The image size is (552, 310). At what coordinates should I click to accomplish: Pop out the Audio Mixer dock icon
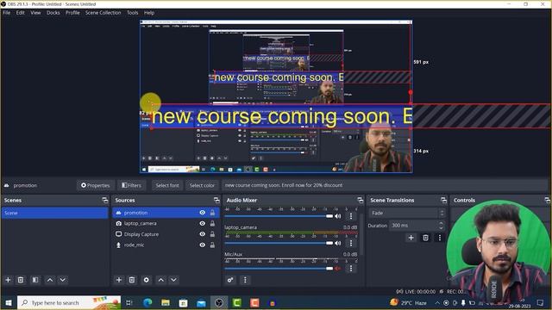coord(361,200)
